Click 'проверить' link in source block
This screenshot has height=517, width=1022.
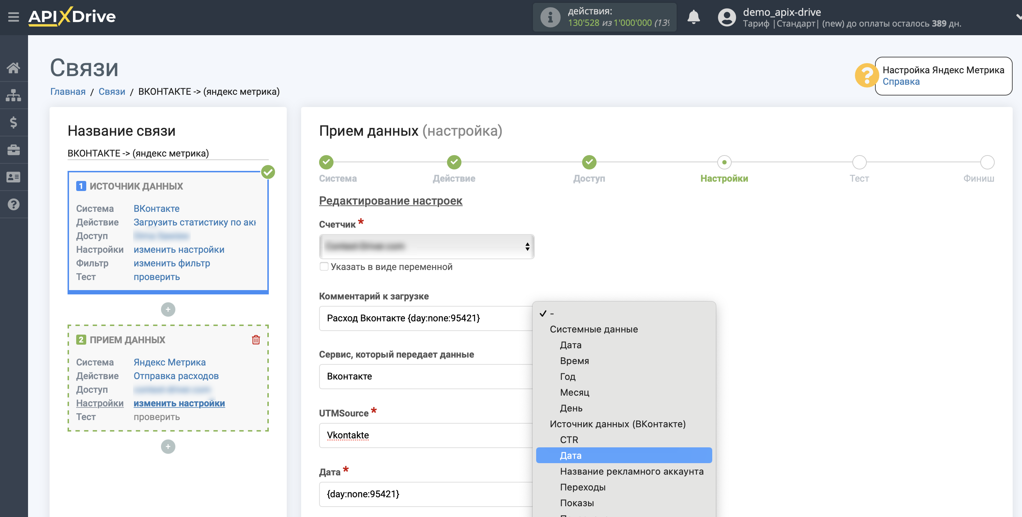(x=157, y=277)
